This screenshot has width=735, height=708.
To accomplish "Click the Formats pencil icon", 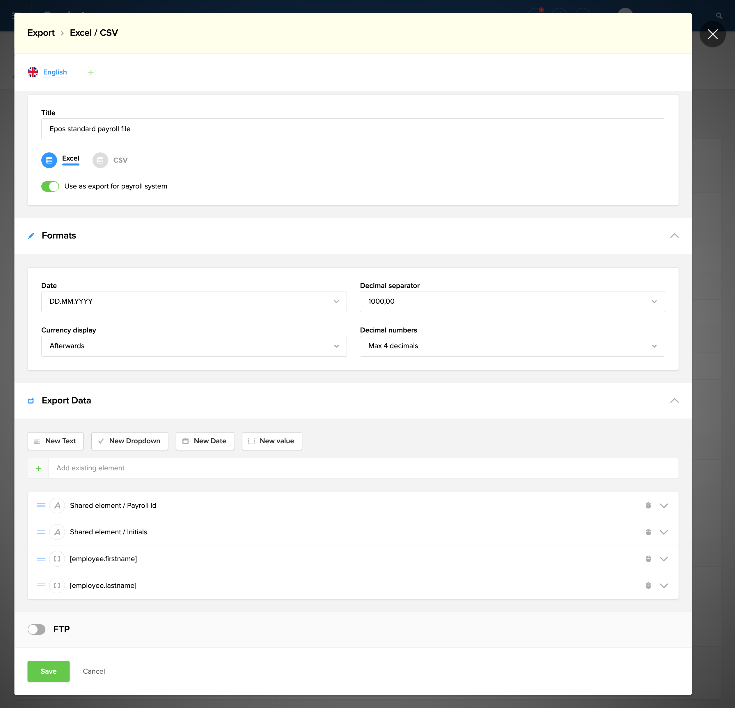I will pyautogui.click(x=31, y=236).
